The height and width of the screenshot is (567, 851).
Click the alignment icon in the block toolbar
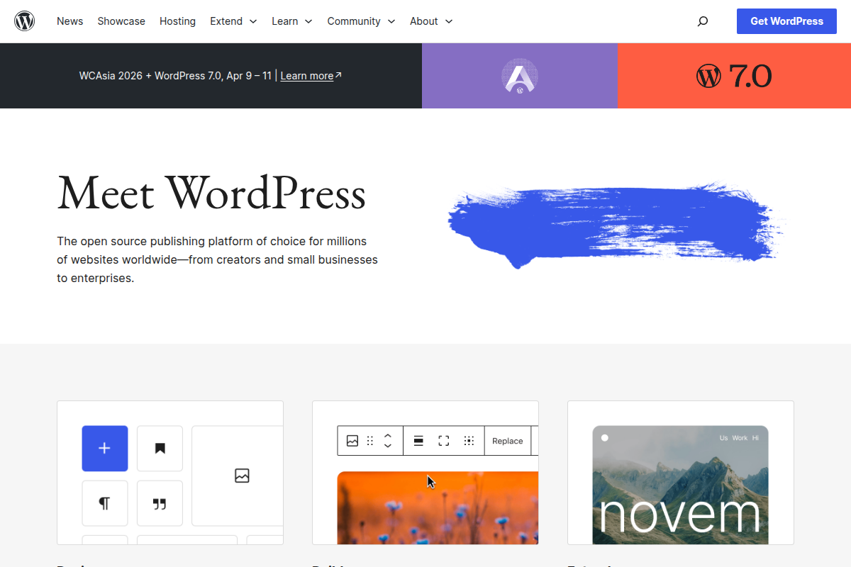(x=418, y=440)
